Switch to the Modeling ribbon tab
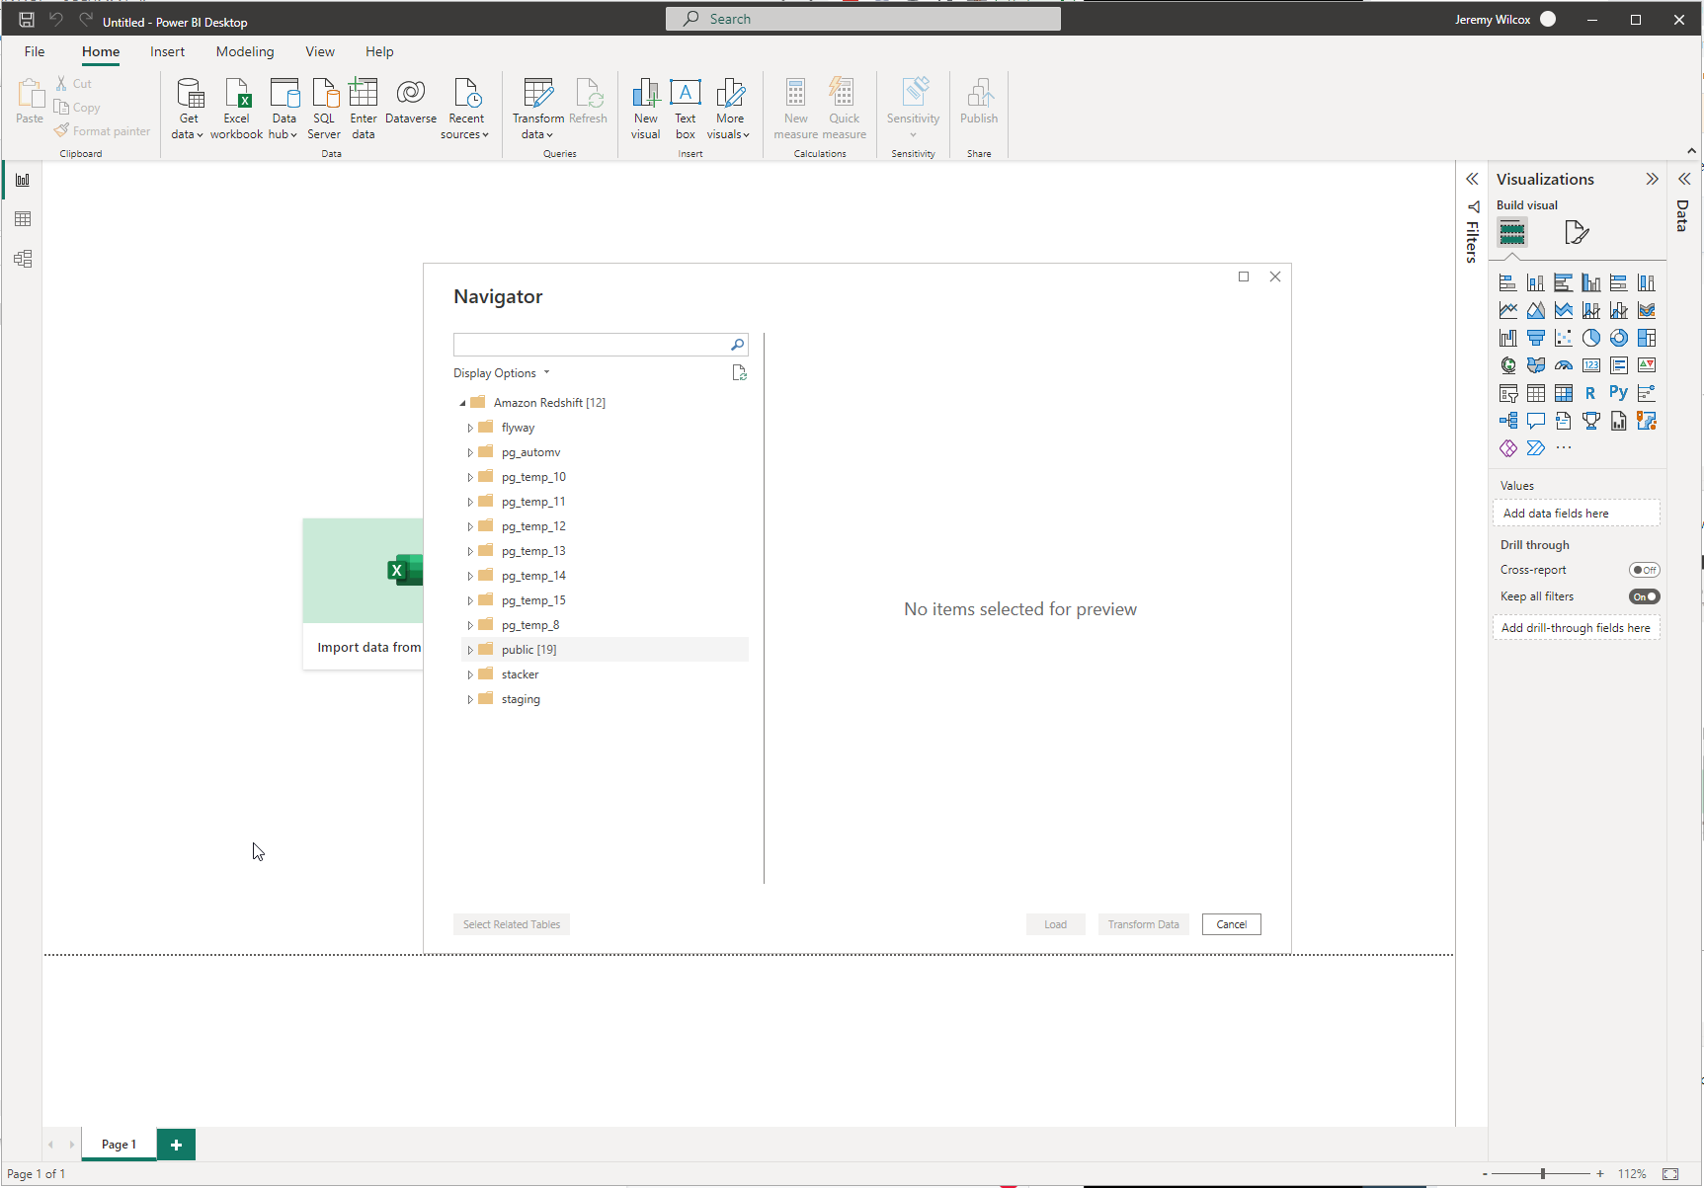1704x1188 pixels. pos(245,51)
